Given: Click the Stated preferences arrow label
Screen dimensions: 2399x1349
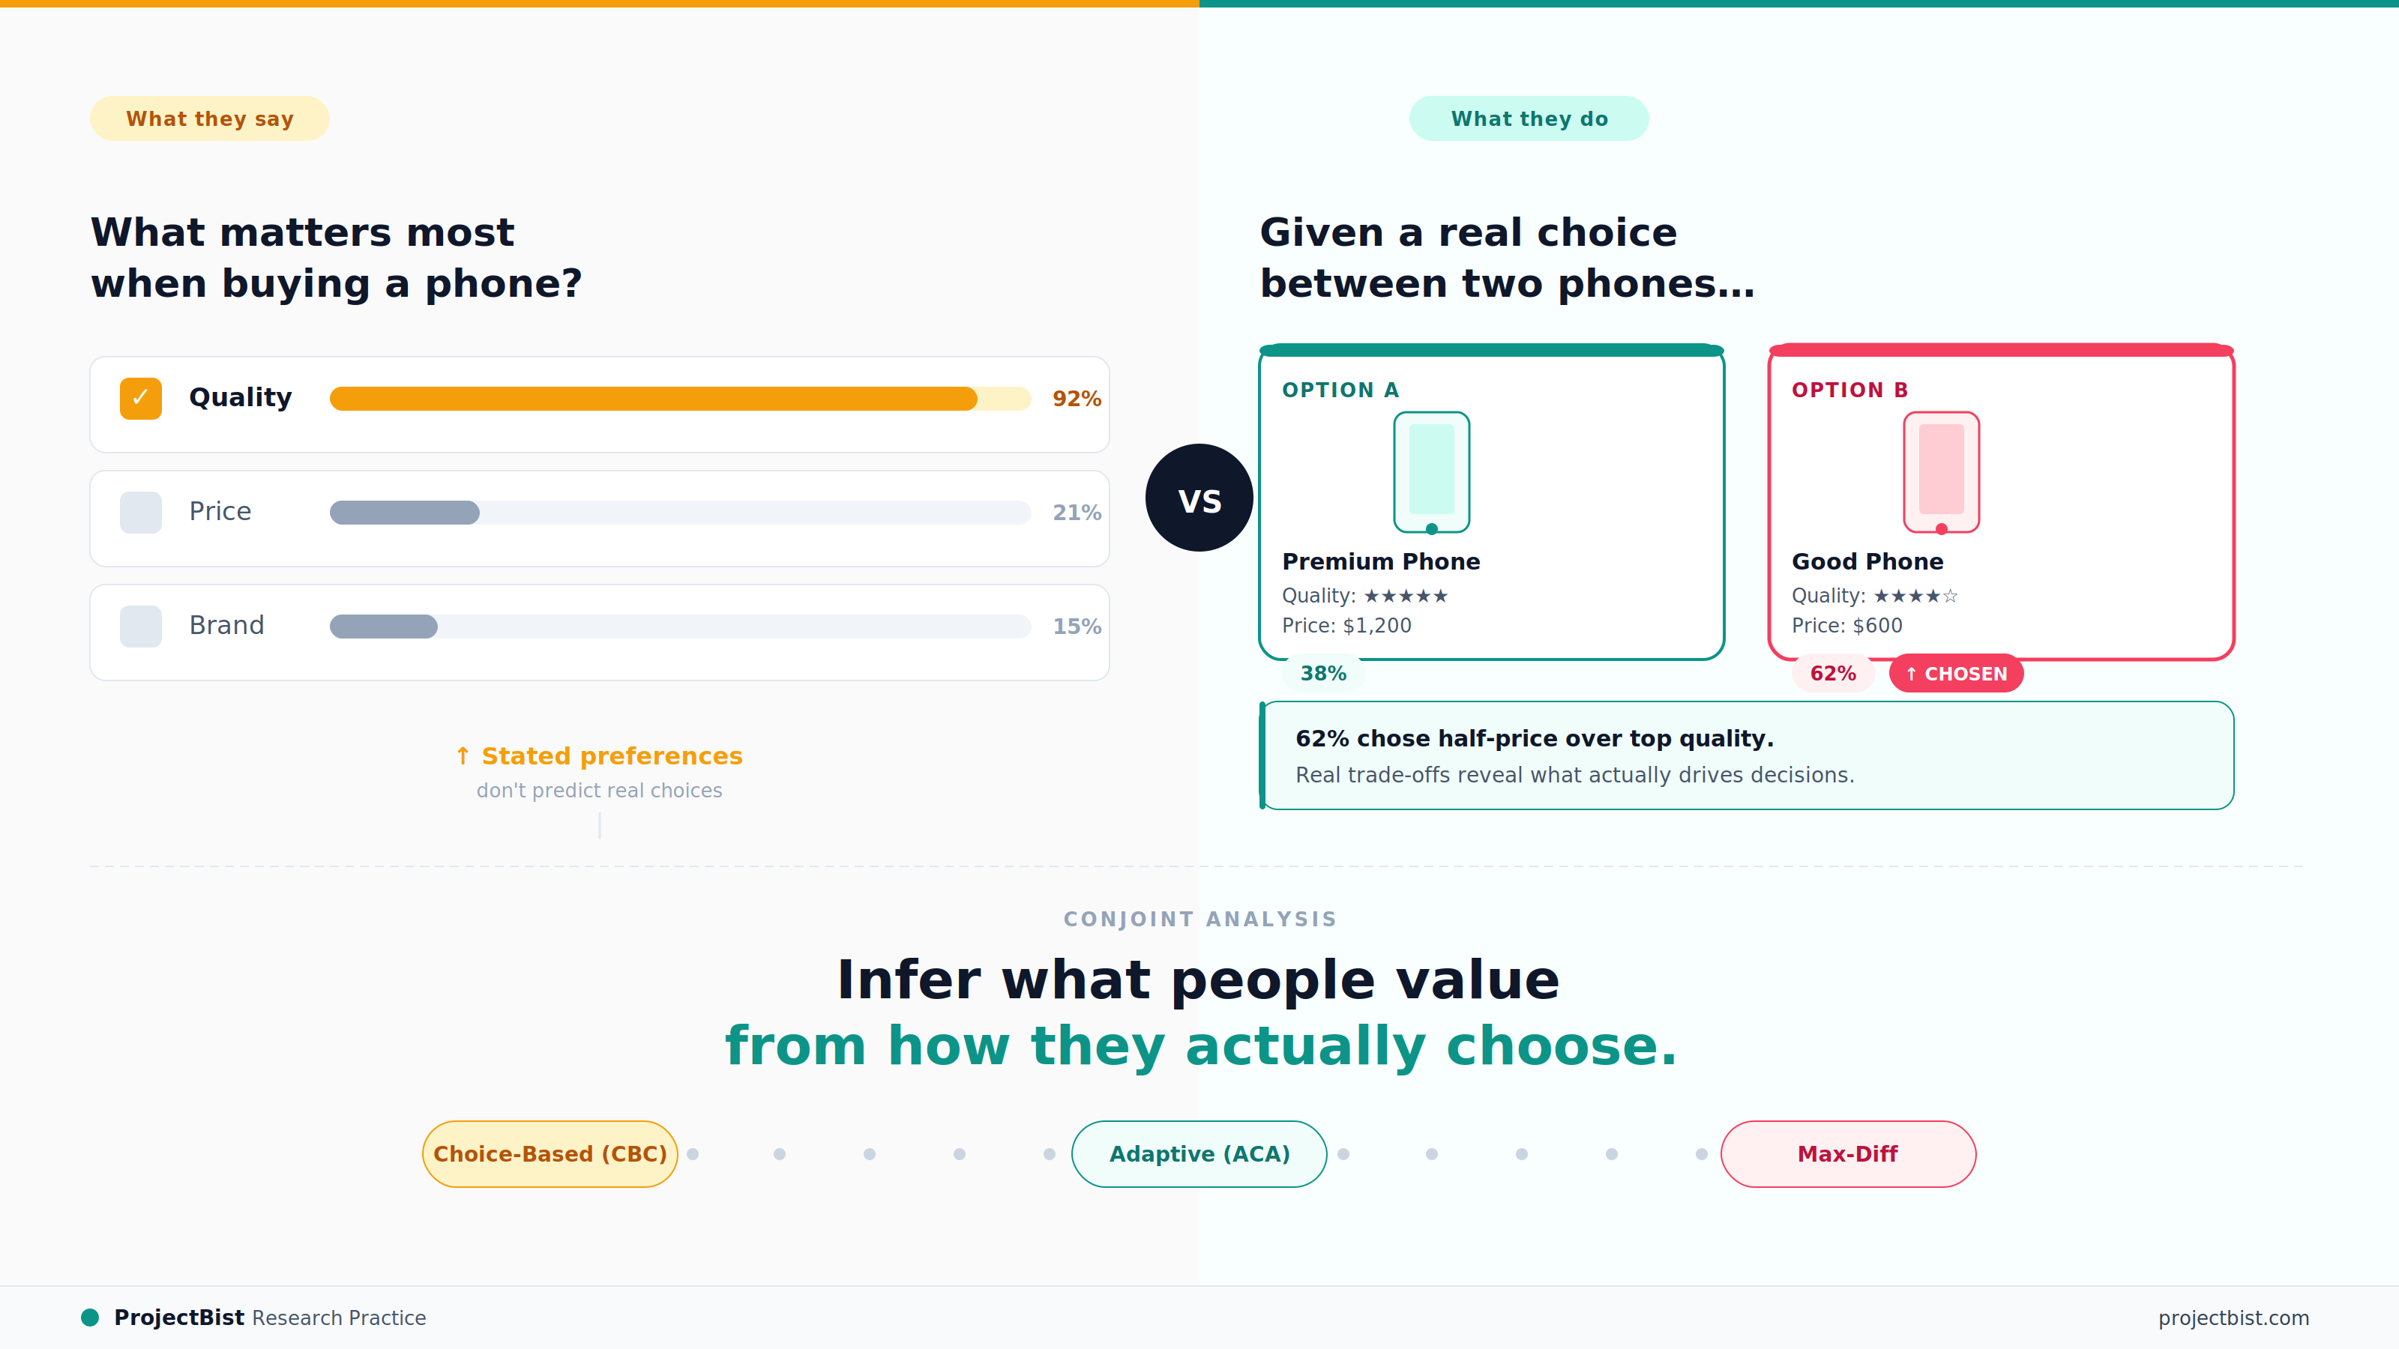Looking at the screenshot, I should 599,756.
